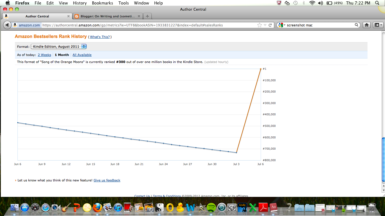This screenshot has height=216, width=385.
Task: Open System Preferences gear in dock
Action: tap(232, 208)
